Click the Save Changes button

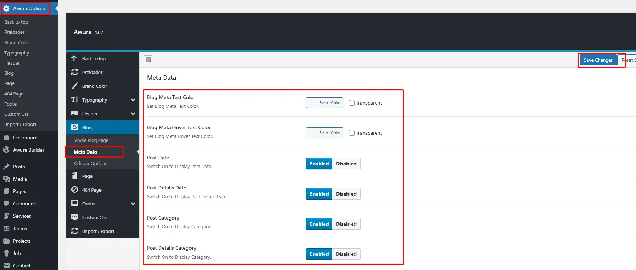[x=598, y=60]
